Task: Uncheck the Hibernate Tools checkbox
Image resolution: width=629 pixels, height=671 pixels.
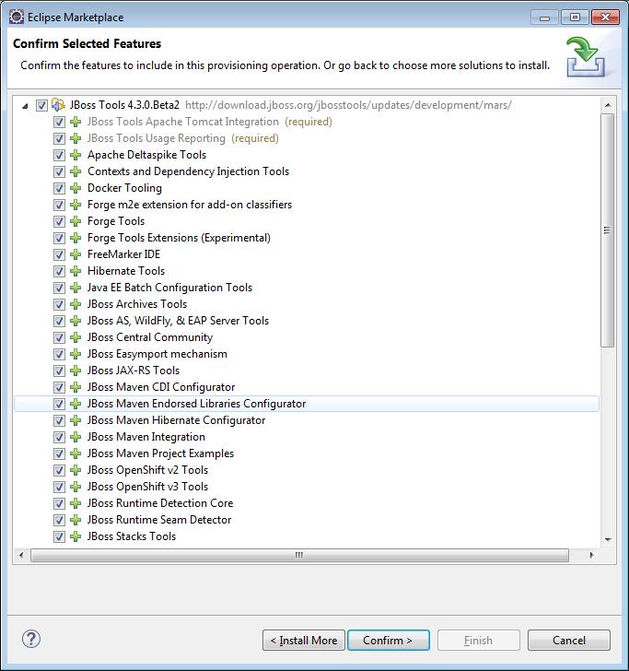Action: pyautogui.click(x=59, y=271)
